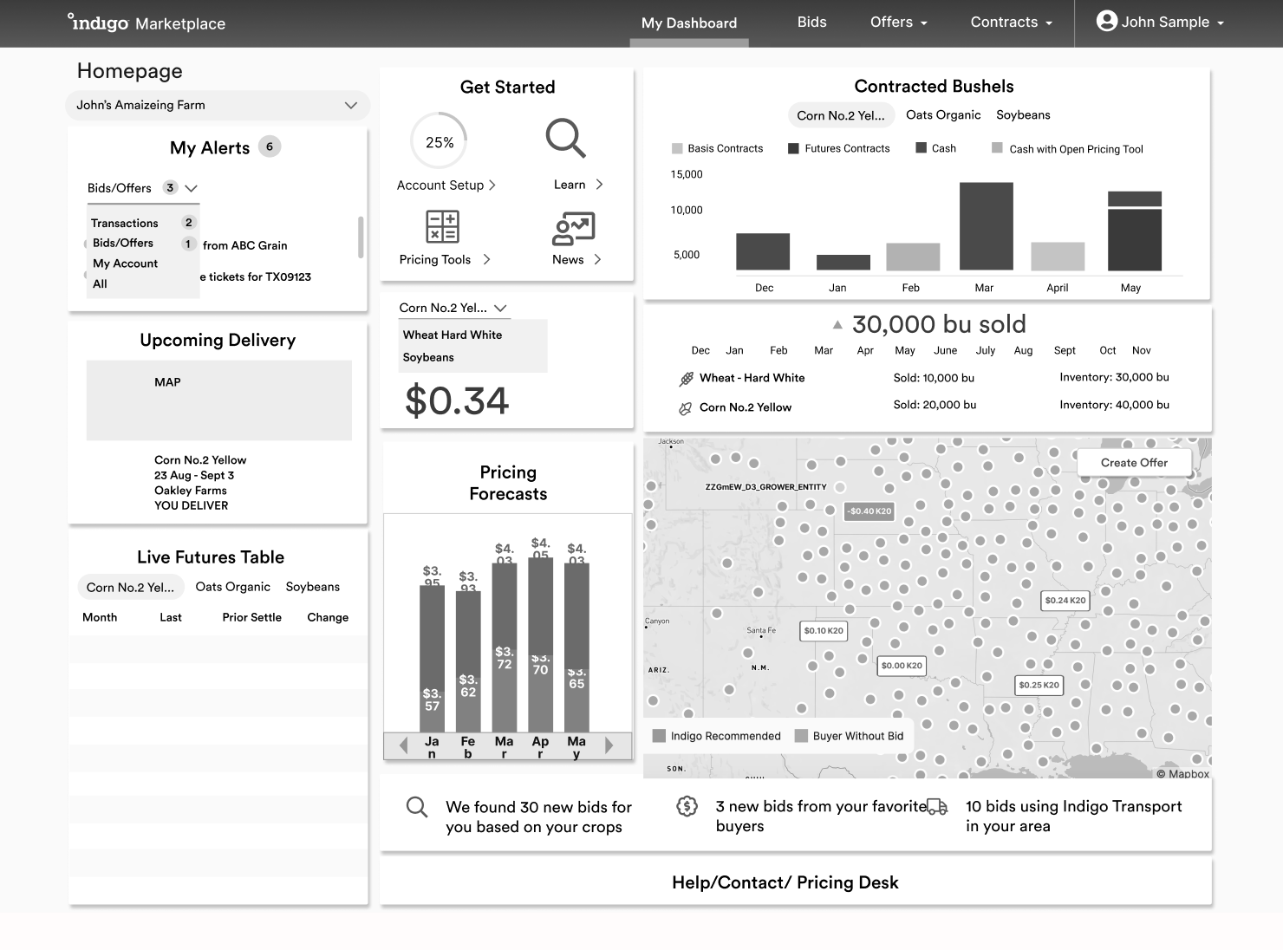
Task: Click the Account Setup chevron
Action: pyautogui.click(x=492, y=185)
